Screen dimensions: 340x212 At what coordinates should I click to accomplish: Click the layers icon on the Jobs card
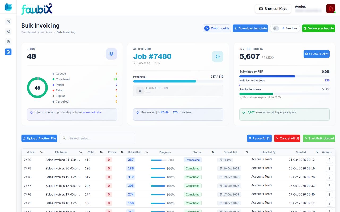pyautogui.click(x=111, y=54)
